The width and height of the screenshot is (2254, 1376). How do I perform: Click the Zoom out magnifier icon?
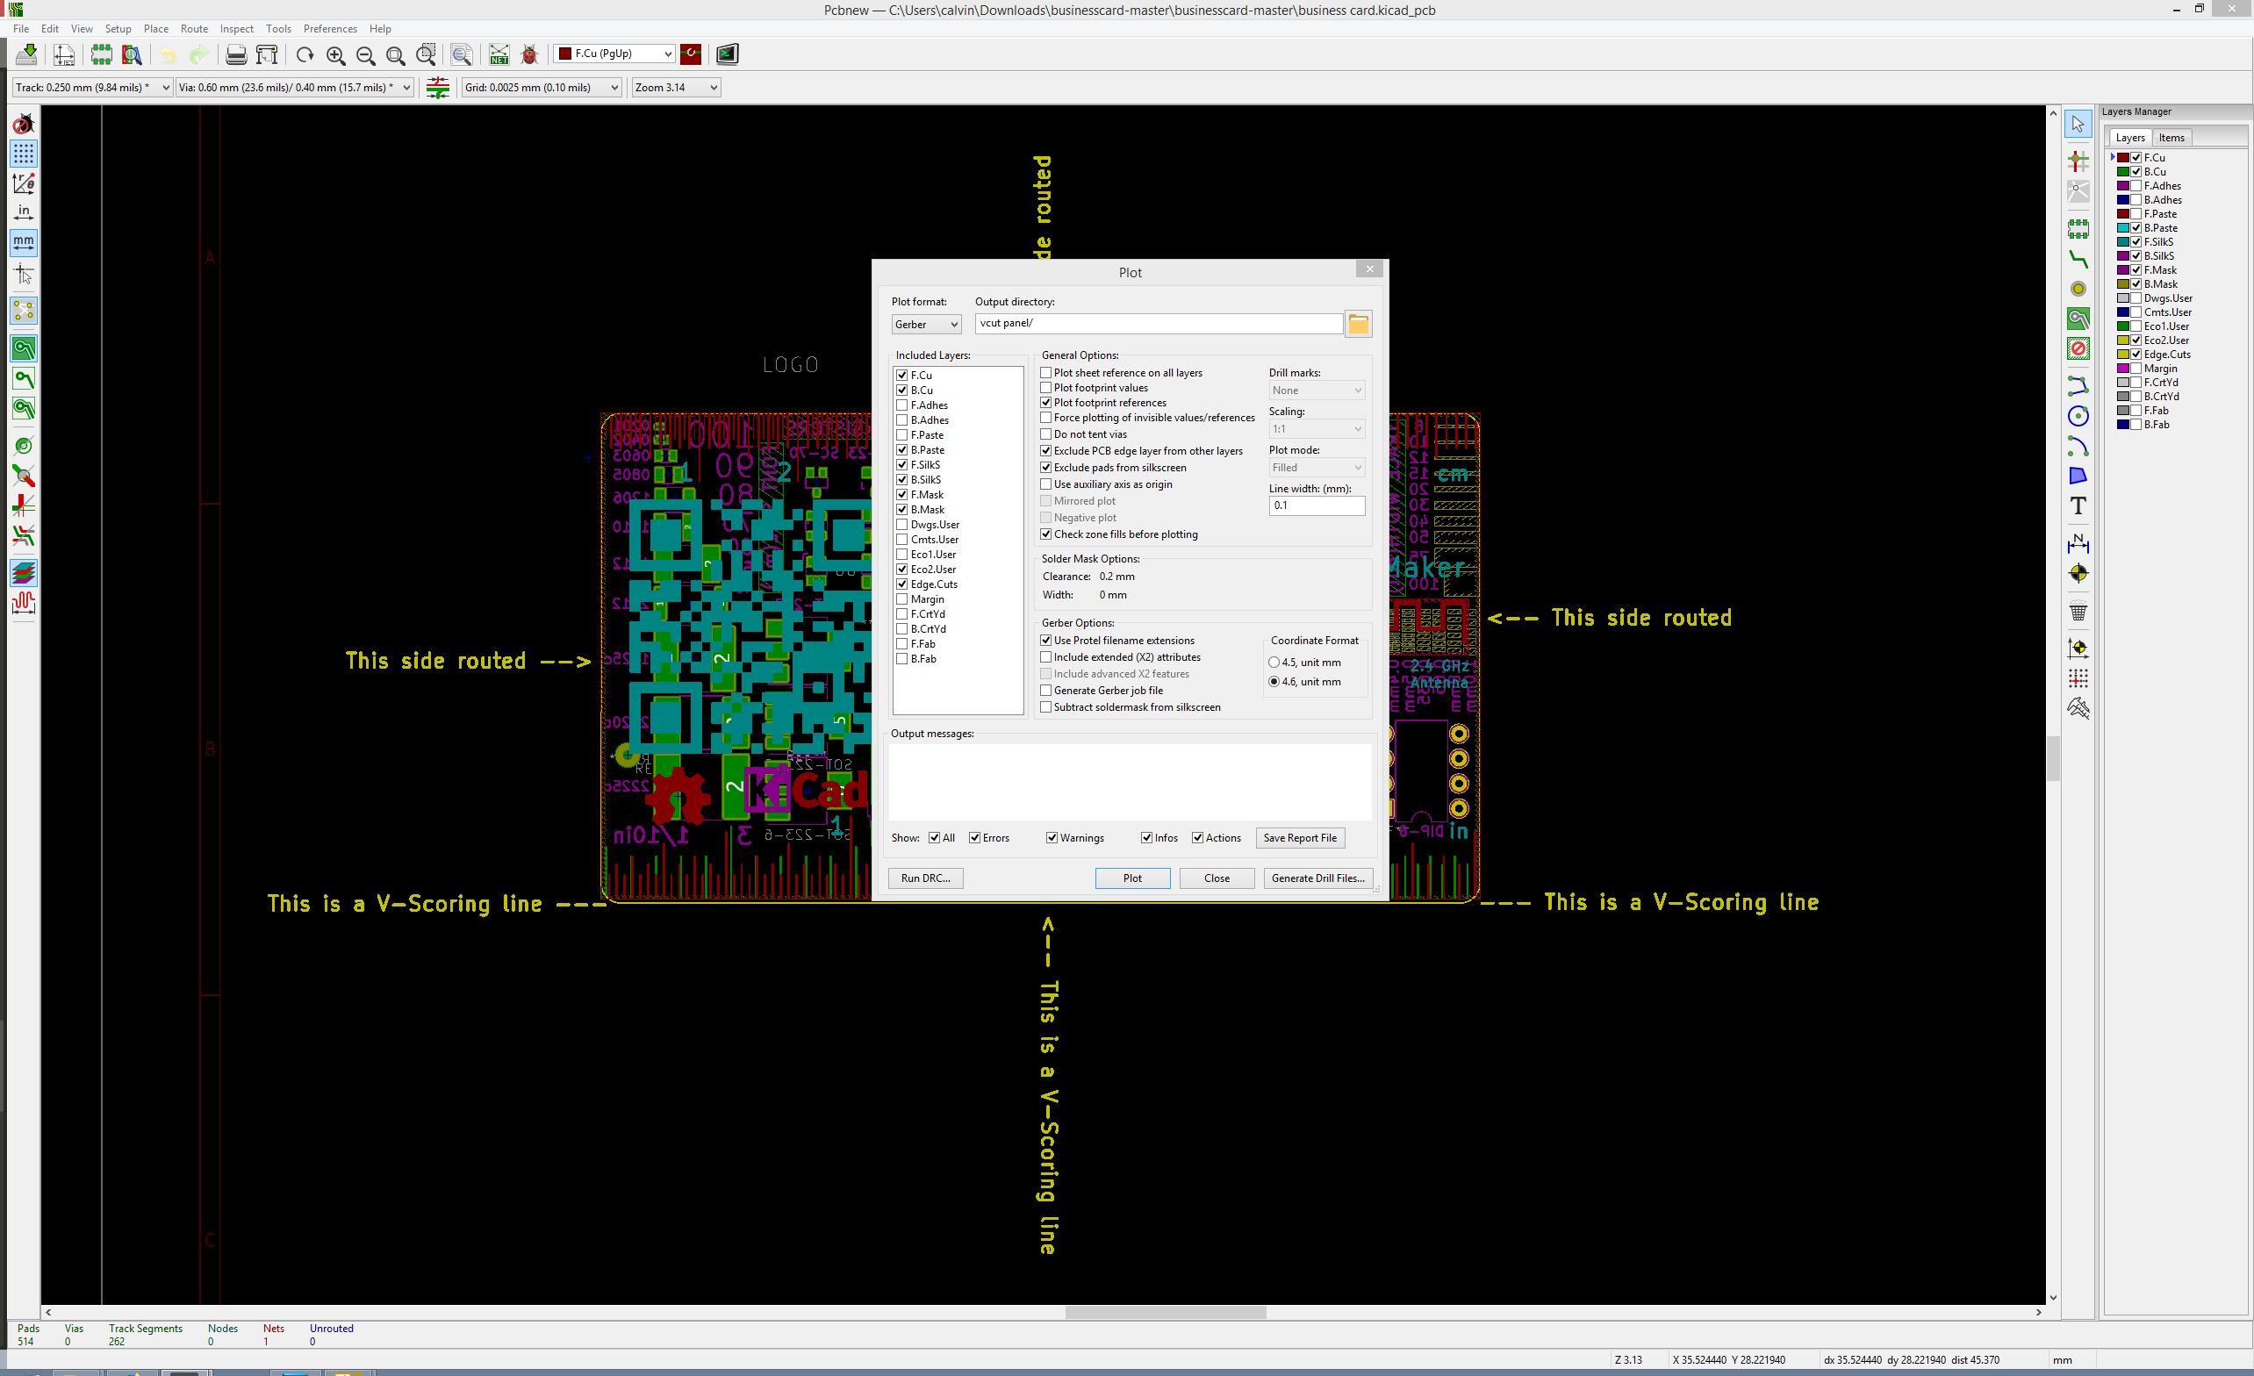[366, 55]
